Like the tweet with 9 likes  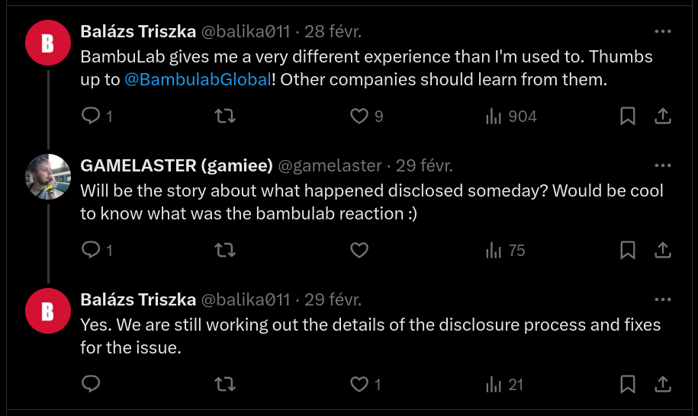pyautogui.click(x=359, y=117)
